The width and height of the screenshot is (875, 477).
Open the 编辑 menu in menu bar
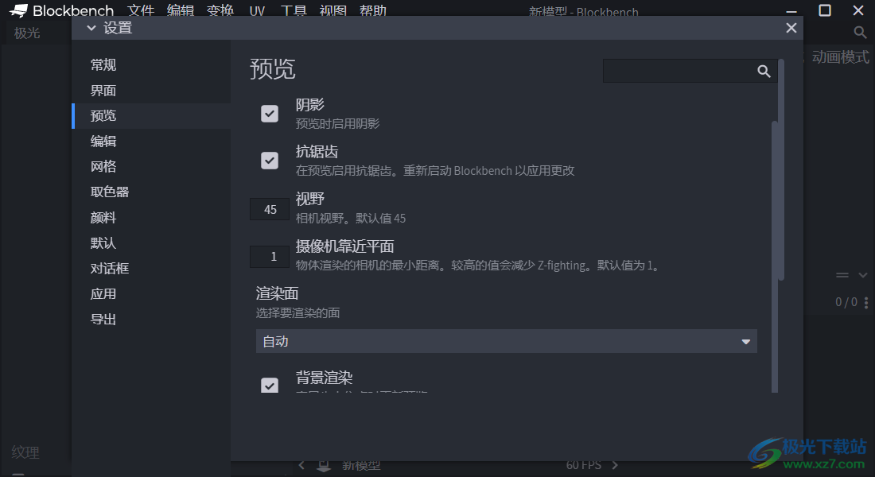coord(181,10)
